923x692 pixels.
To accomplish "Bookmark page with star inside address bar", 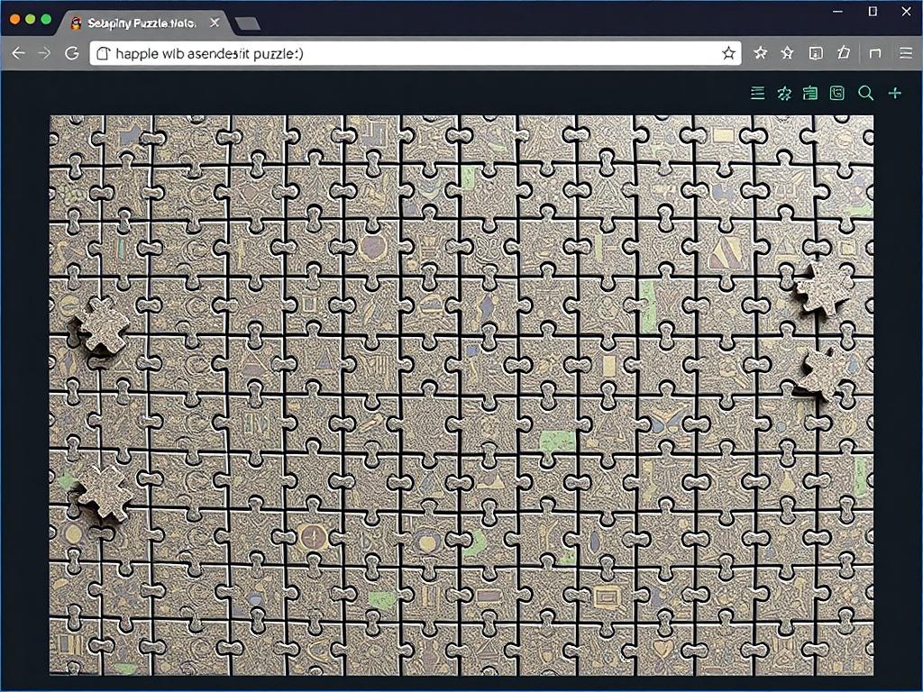I will coord(728,53).
